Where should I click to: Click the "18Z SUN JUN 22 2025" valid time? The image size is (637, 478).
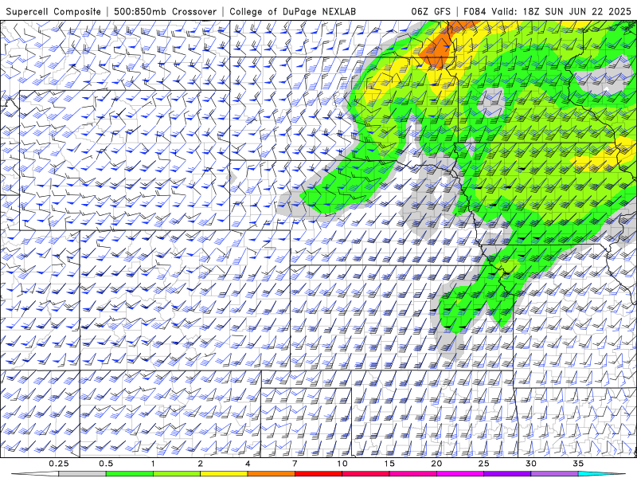click(576, 11)
